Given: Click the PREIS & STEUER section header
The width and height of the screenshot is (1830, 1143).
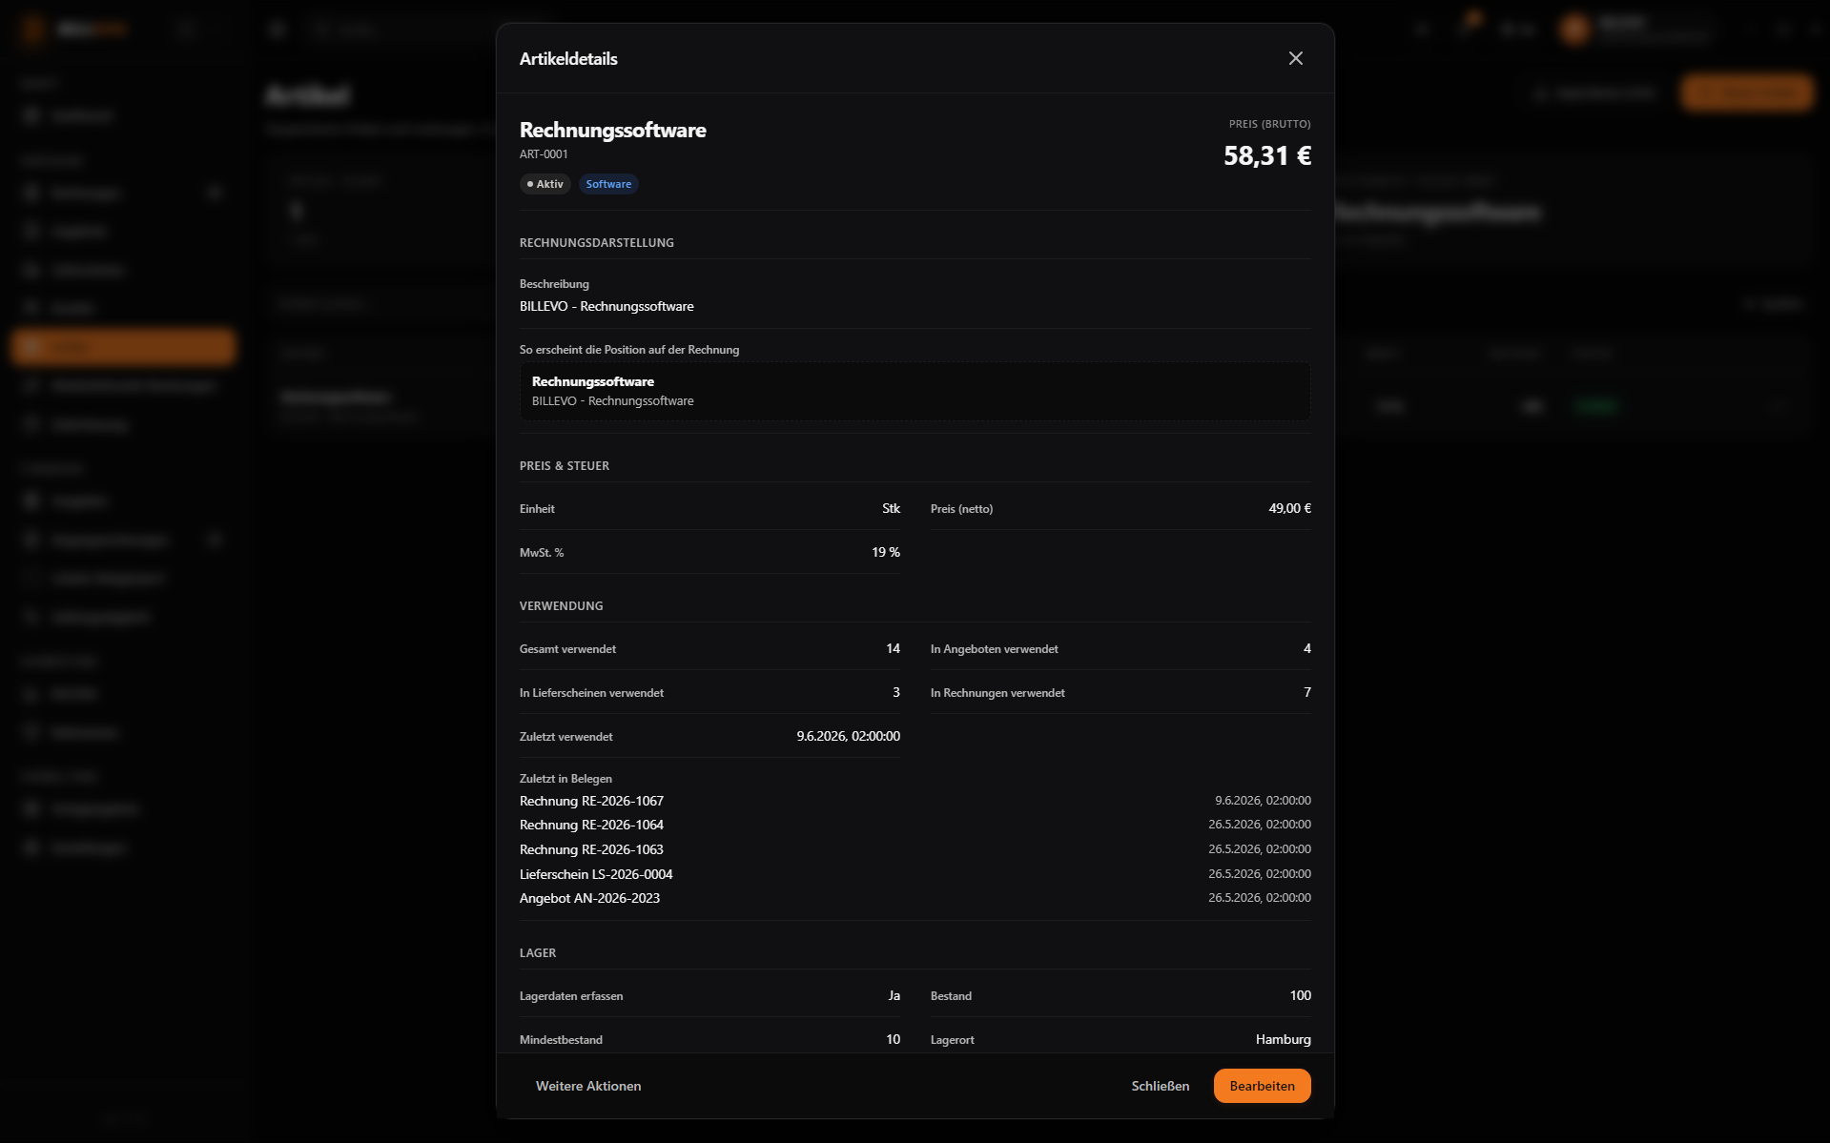Looking at the screenshot, I should pos(564,466).
